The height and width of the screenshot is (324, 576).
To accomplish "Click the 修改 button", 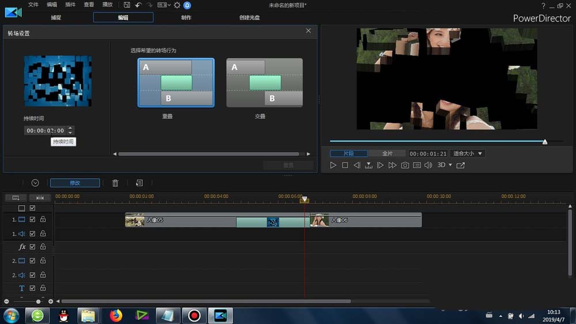I will pos(75,183).
